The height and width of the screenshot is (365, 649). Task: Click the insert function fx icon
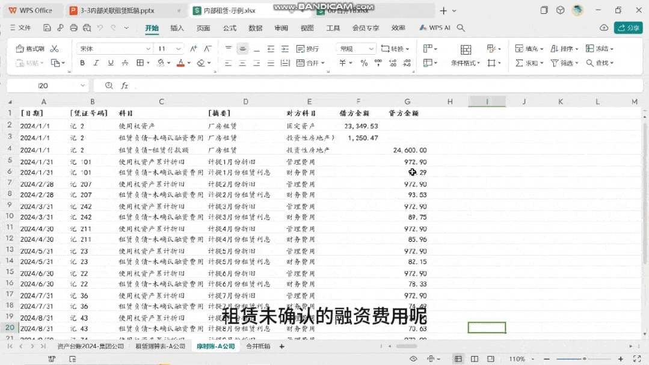point(125,85)
